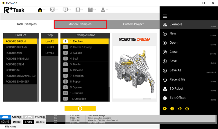The width and height of the screenshot is (218, 129).
Task: Switch to the Custom Project tab
Action: tap(133, 24)
